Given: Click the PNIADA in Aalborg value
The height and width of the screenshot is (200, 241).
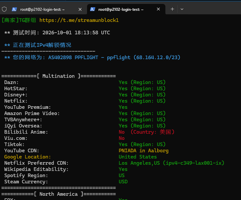Looking at the screenshot, I should click(x=143, y=151).
